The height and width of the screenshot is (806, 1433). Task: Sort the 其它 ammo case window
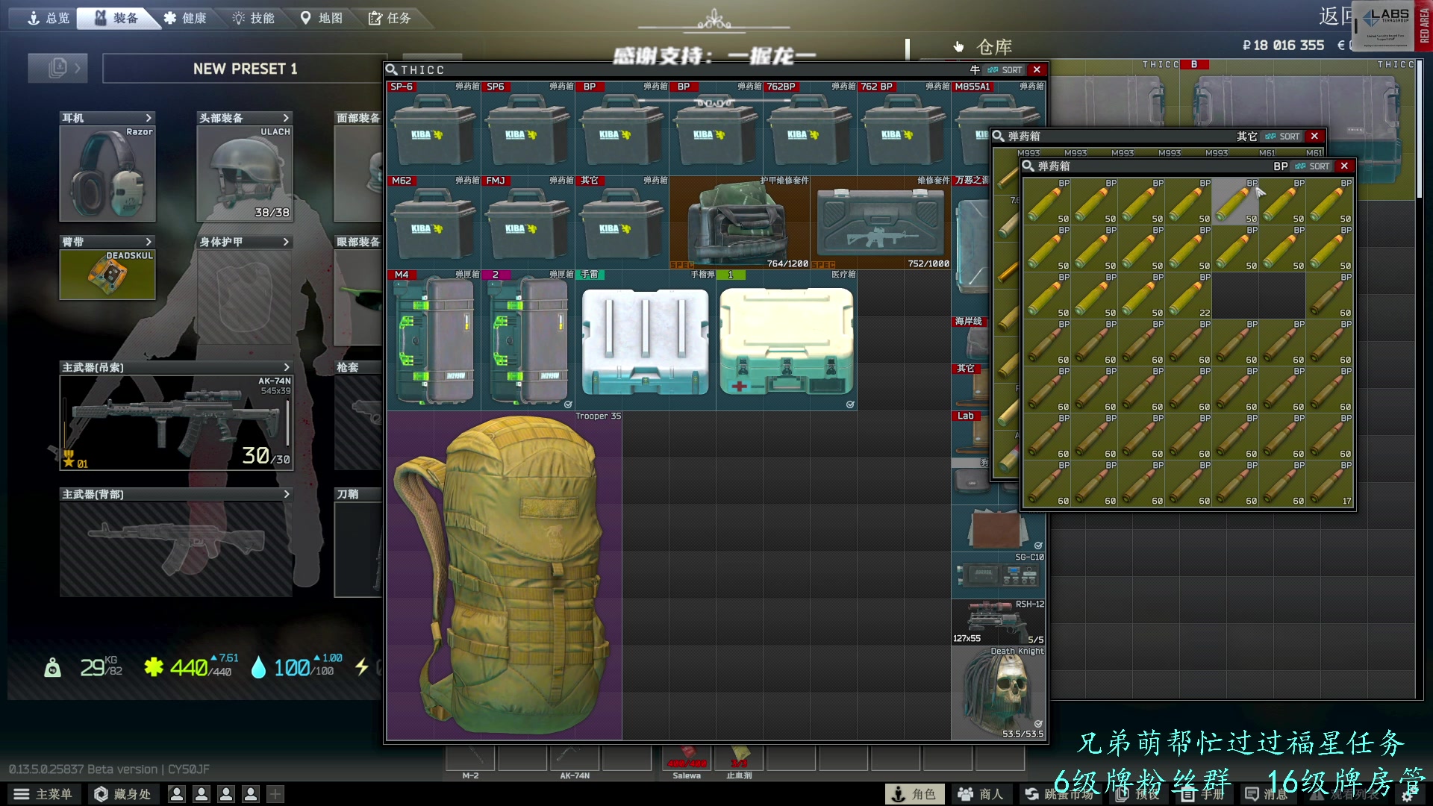coord(1282,136)
